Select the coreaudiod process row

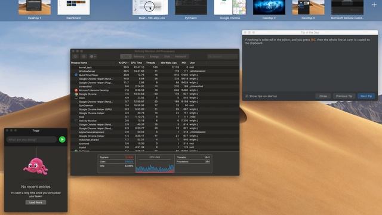pos(155,86)
